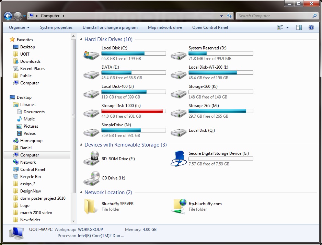Open the Public favorite folder
322x245 pixels.
(x=26, y=76)
